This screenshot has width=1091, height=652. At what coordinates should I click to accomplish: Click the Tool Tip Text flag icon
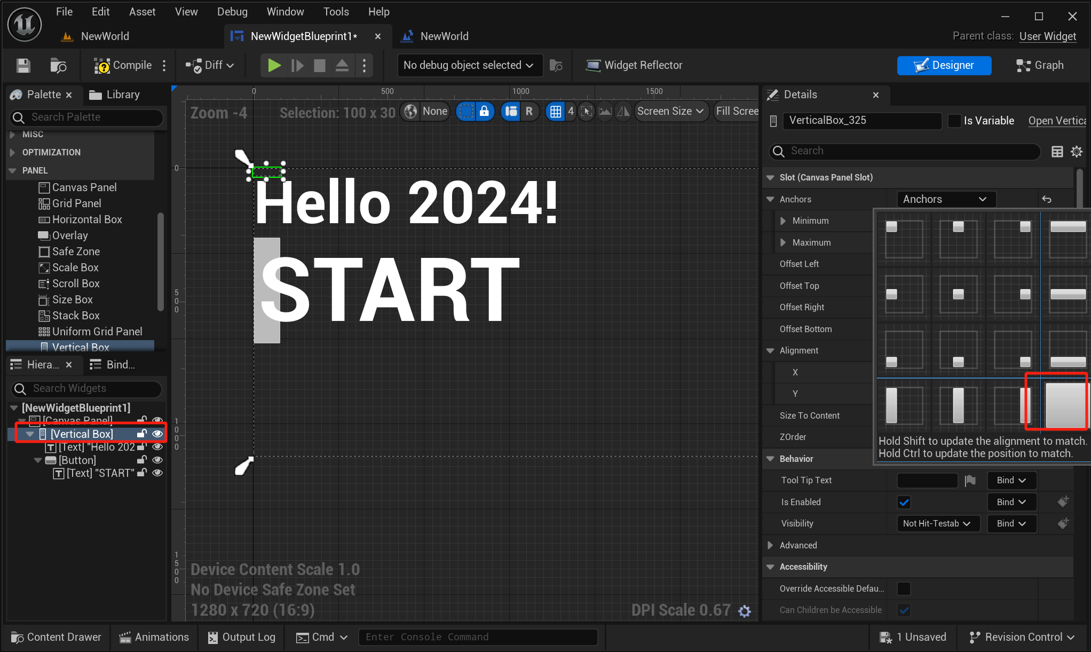pyautogui.click(x=970, y=481)
